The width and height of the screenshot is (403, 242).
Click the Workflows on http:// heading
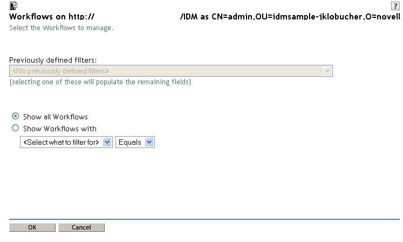[52, 17]
